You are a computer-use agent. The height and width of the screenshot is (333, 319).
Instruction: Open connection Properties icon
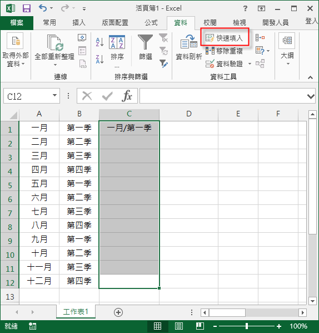click(x=82, y=51)
